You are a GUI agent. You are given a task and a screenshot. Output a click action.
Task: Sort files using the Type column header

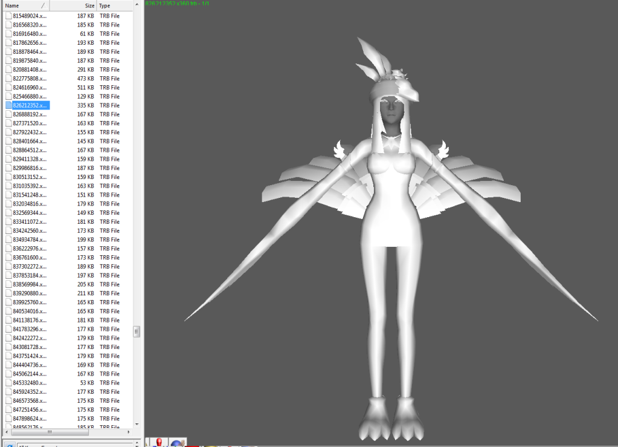point(115,5)
